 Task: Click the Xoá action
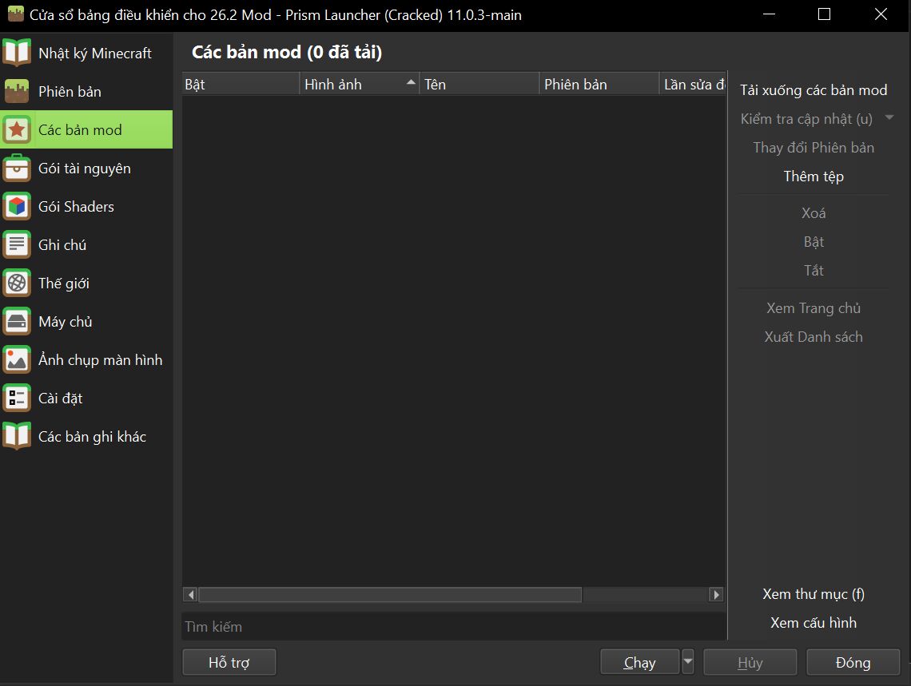coord(814,213)
